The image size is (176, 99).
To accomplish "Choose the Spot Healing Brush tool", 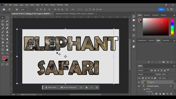I will coord(7,28).
